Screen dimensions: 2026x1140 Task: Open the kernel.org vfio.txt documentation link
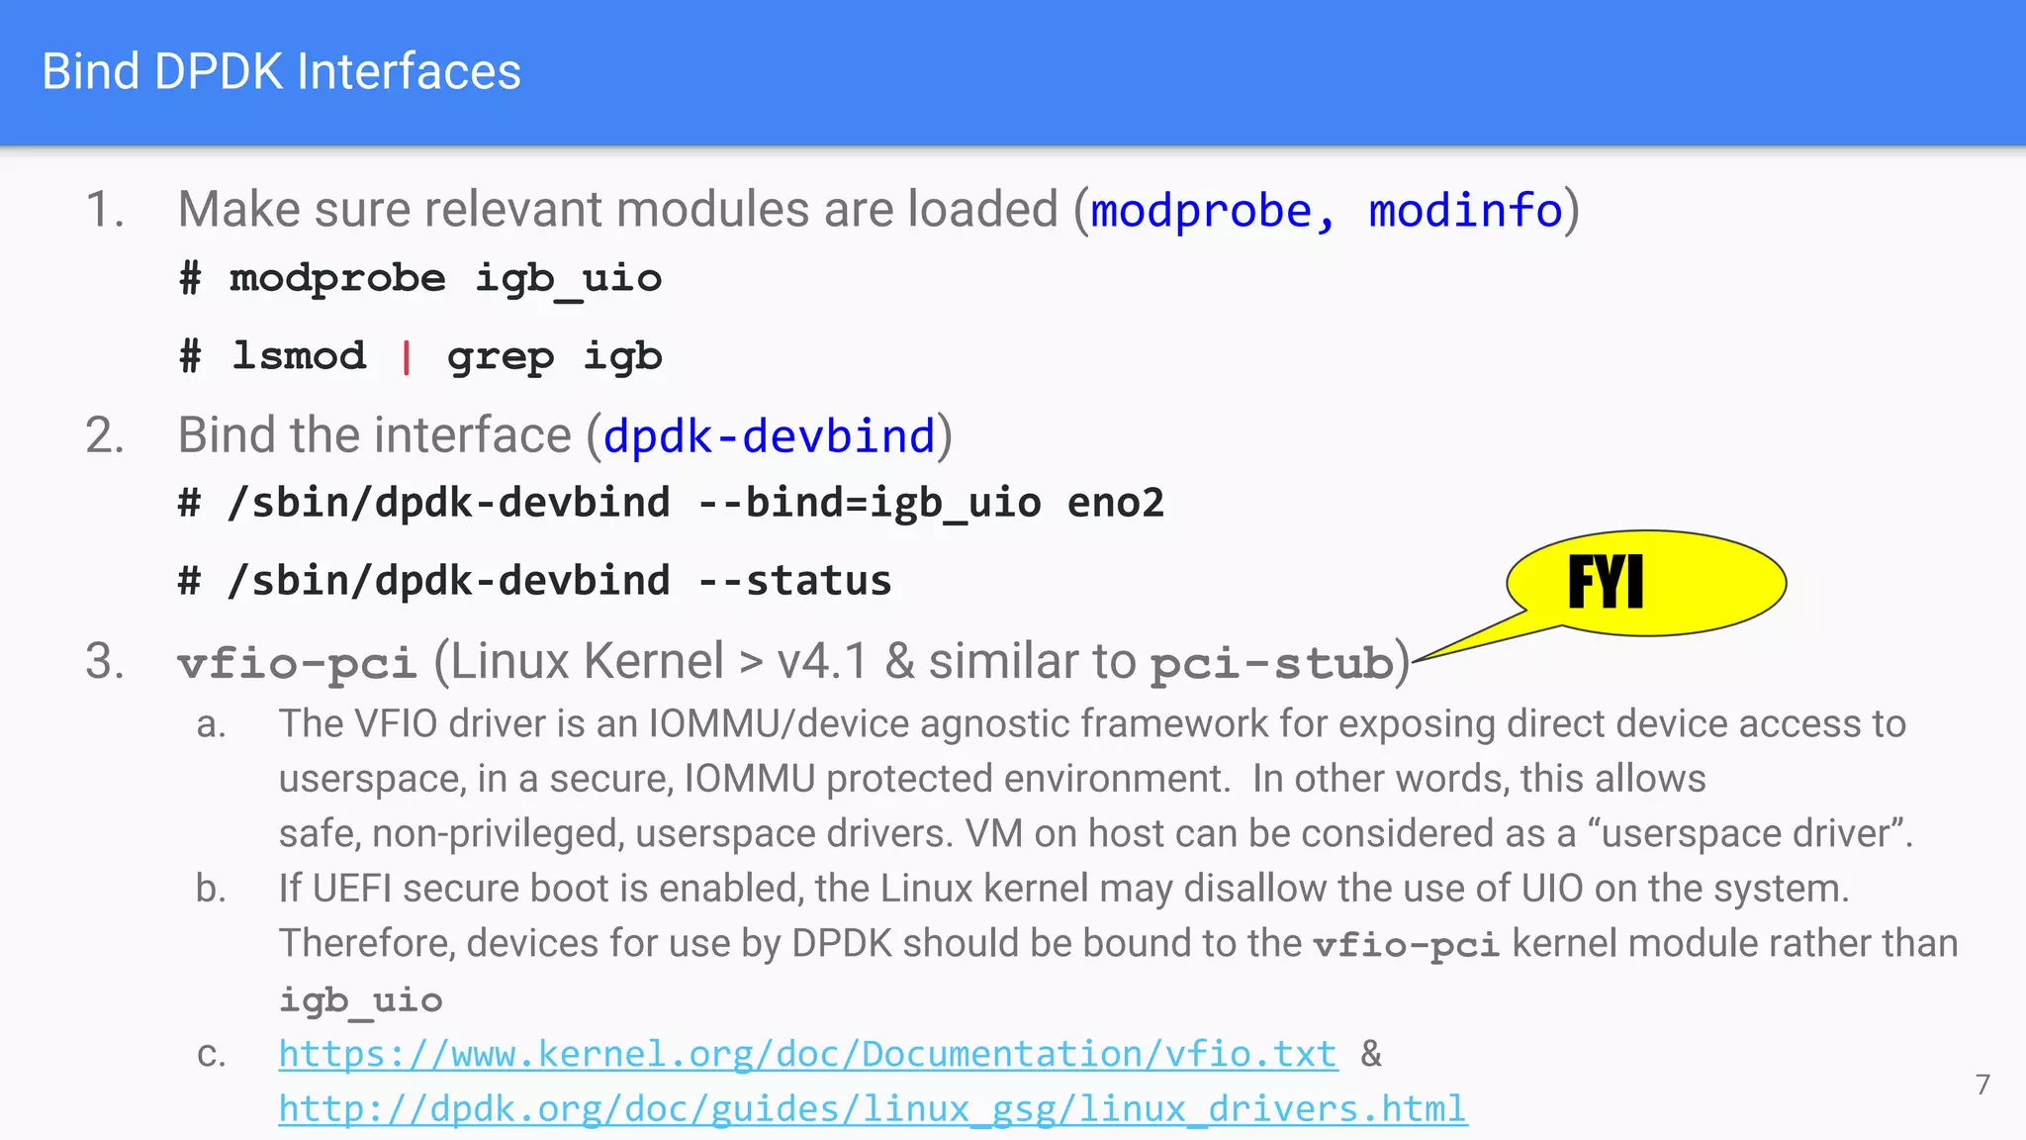[808, 1054]
